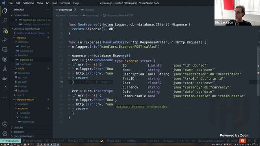Open the Terminal menu
Screen dimensions: 260x146
(x=65, y=3)
